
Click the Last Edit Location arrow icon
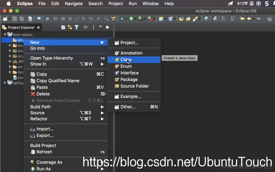pos(242,18)
